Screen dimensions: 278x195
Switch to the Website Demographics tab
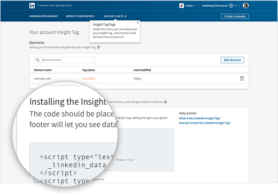pos(80,16)
